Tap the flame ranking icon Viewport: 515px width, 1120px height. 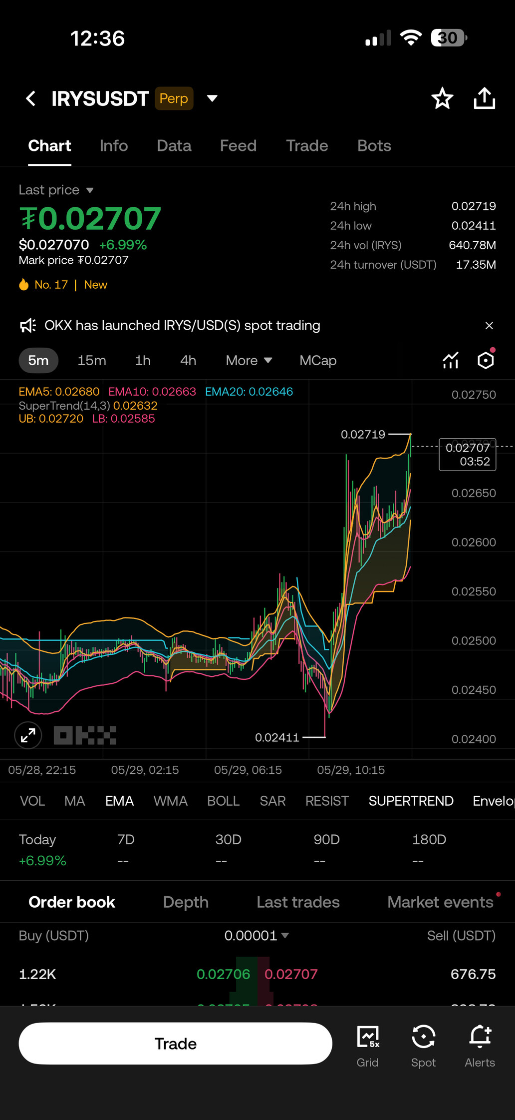(24, 285)
